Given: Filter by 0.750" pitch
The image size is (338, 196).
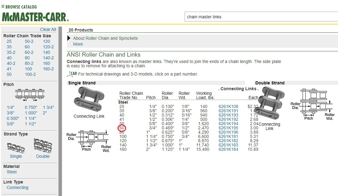Looking at the screenshot, I should (31, 107).
